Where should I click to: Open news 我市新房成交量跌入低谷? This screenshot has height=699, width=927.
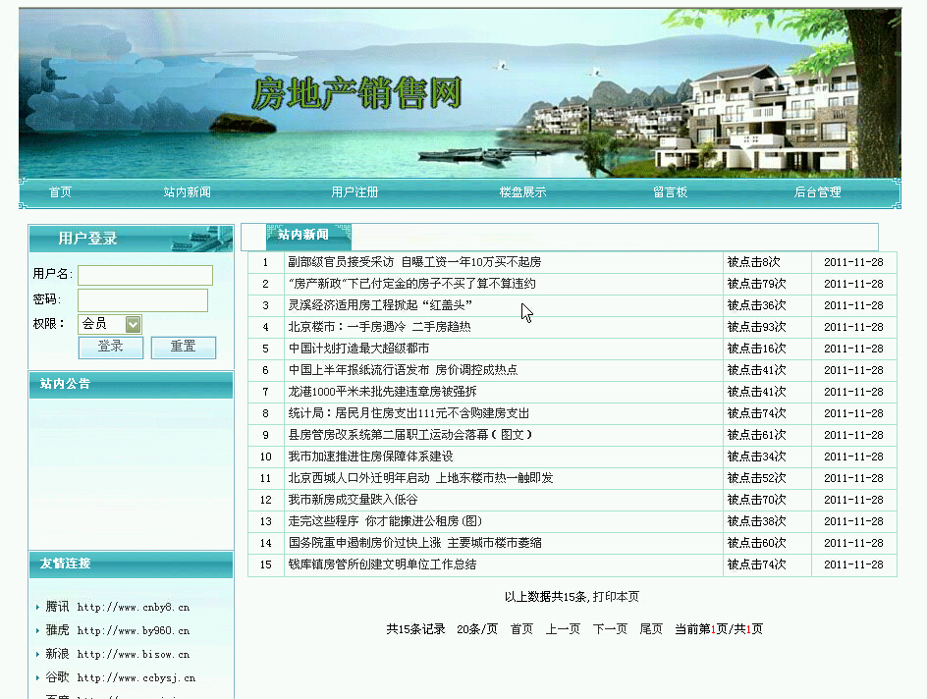[353, 500]
